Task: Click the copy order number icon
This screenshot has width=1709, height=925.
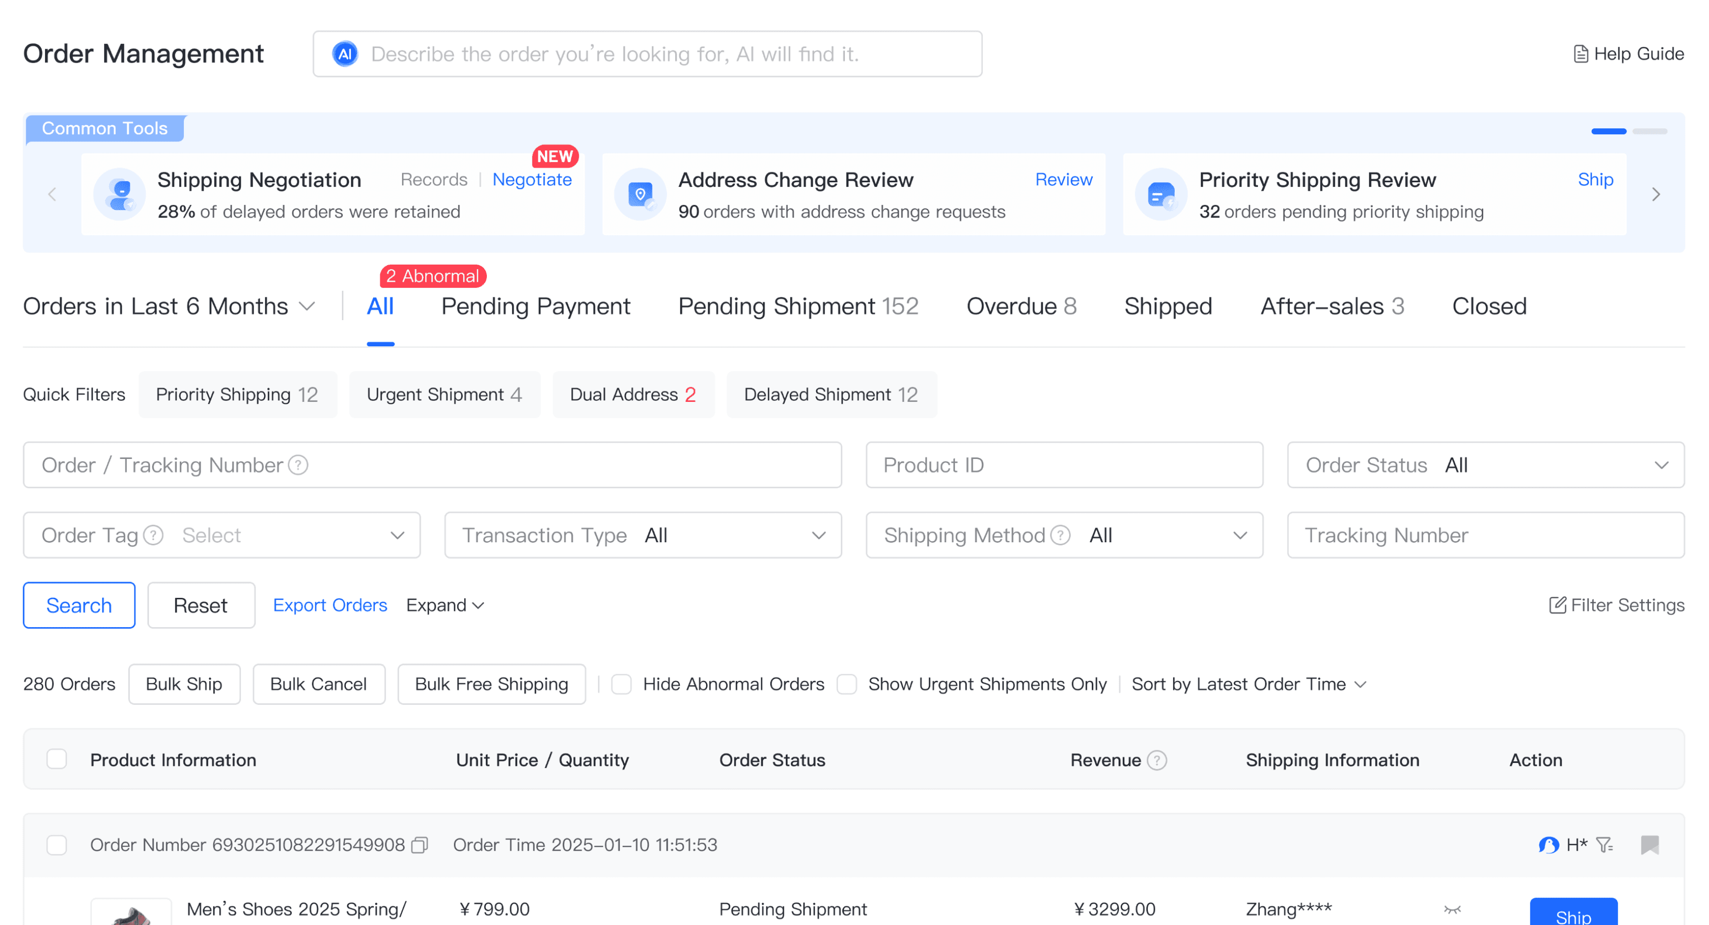Action: [x=419, y=845]
